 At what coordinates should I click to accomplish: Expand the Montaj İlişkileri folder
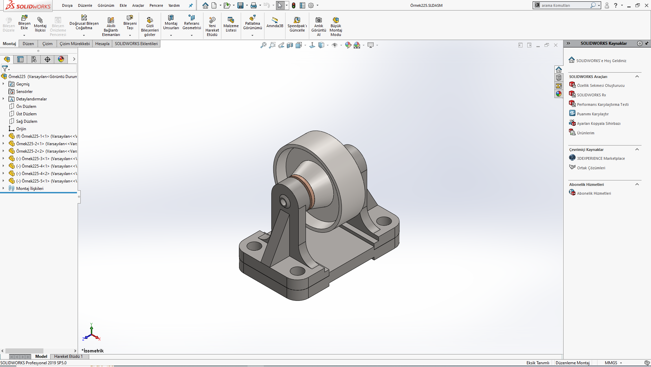[x=3, y=188]
